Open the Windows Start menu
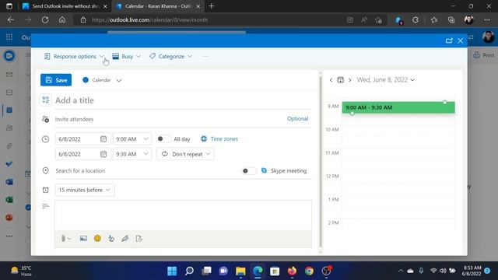Image resolution: width=498 pixels, height=280 pixels. tap(172, 271)
